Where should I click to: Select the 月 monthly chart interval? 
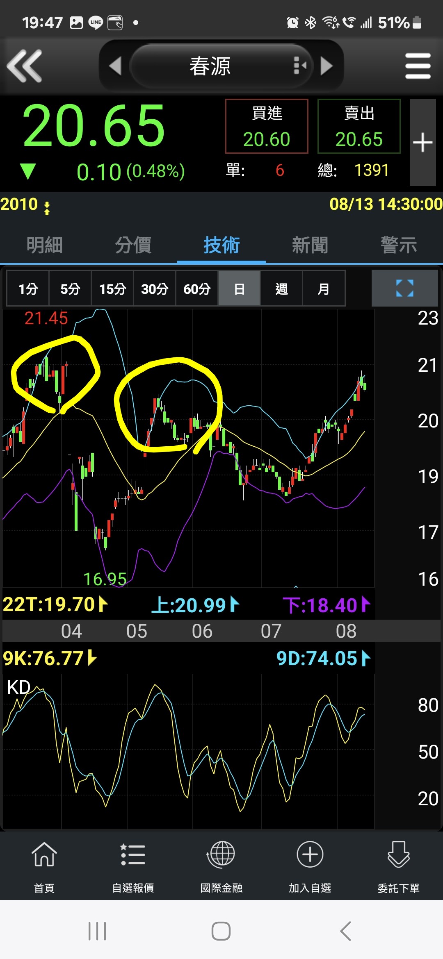pyautogui.click(x=324, y=289)
